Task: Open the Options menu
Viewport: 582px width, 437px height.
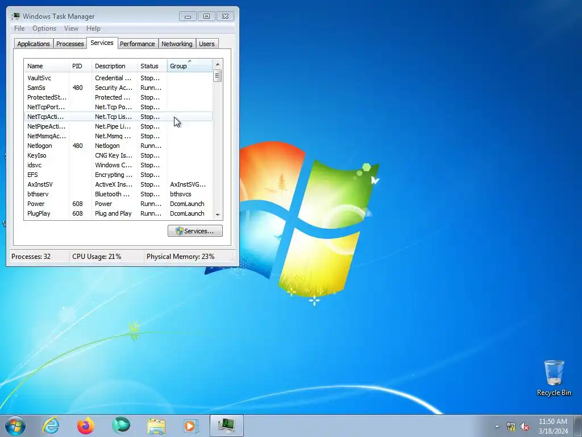Action: tap(44, 28)
